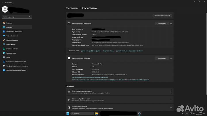Select the Сборка ОС 22631.3447 value
This screenshot has height=116, width=207.
95,72
